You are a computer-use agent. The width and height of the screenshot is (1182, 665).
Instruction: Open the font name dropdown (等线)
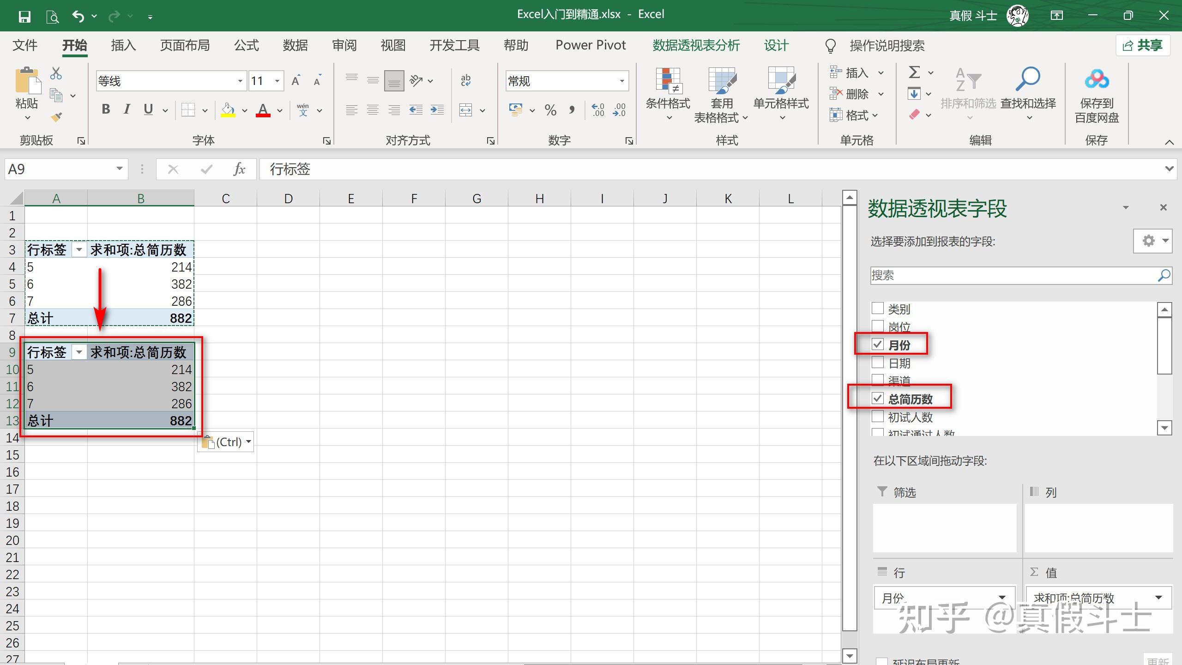(x=240, y=81)
